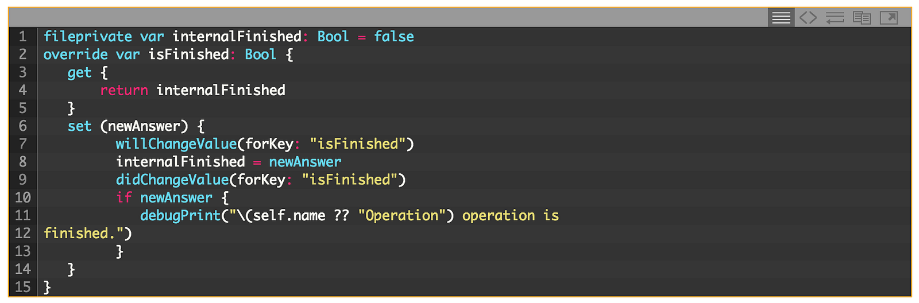Toggle line numbers with the lines icon

click(781, 18)
